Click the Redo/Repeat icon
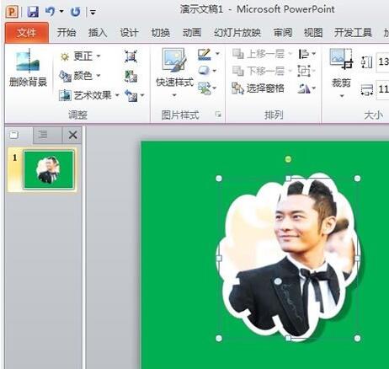The height and width of the screenshot is (369, 389). coord(75,12)
